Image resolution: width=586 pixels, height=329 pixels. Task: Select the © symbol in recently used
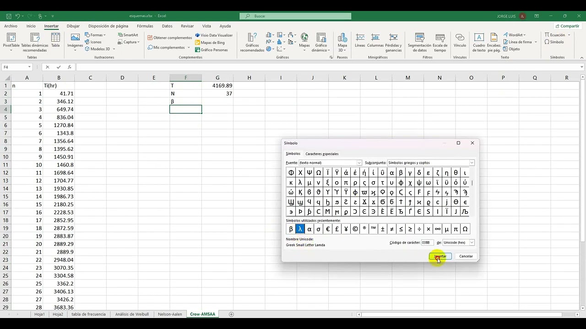[355, 229]
